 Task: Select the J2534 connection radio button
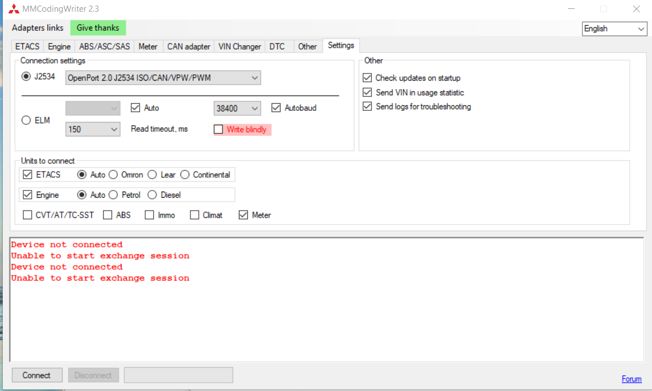26,76
